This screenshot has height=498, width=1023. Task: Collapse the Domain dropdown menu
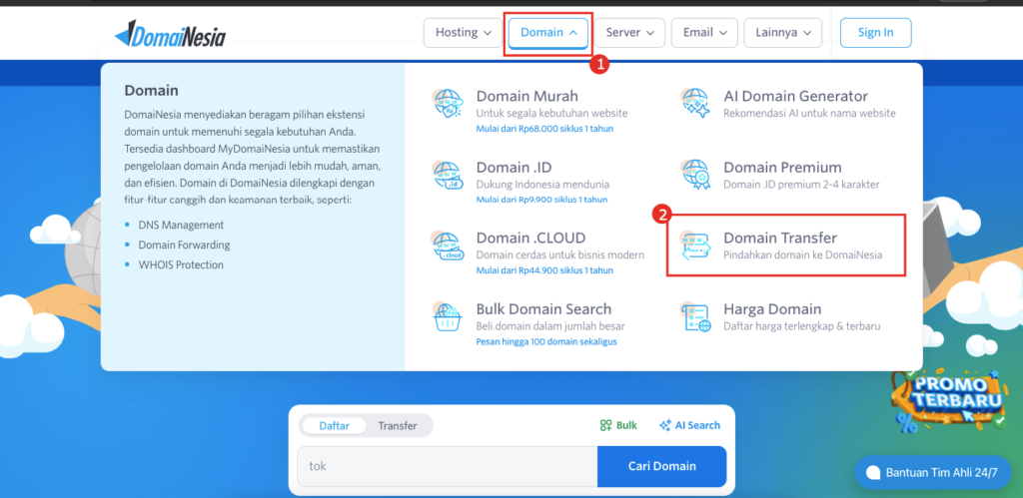point(548,33)
